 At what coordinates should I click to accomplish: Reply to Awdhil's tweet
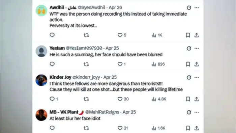[52, 35]
